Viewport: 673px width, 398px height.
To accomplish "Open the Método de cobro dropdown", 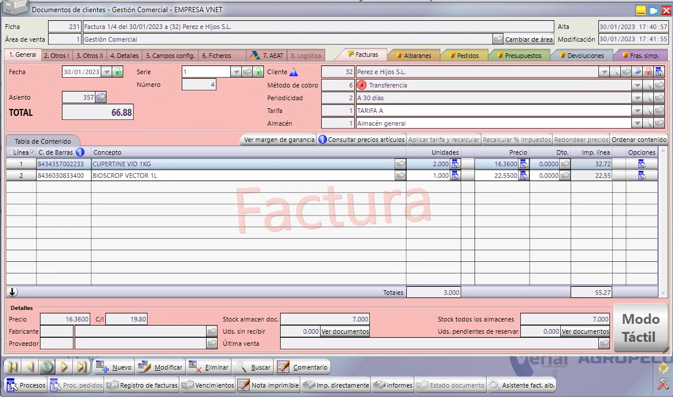I will pyautogui.click(x=637, y=85).
